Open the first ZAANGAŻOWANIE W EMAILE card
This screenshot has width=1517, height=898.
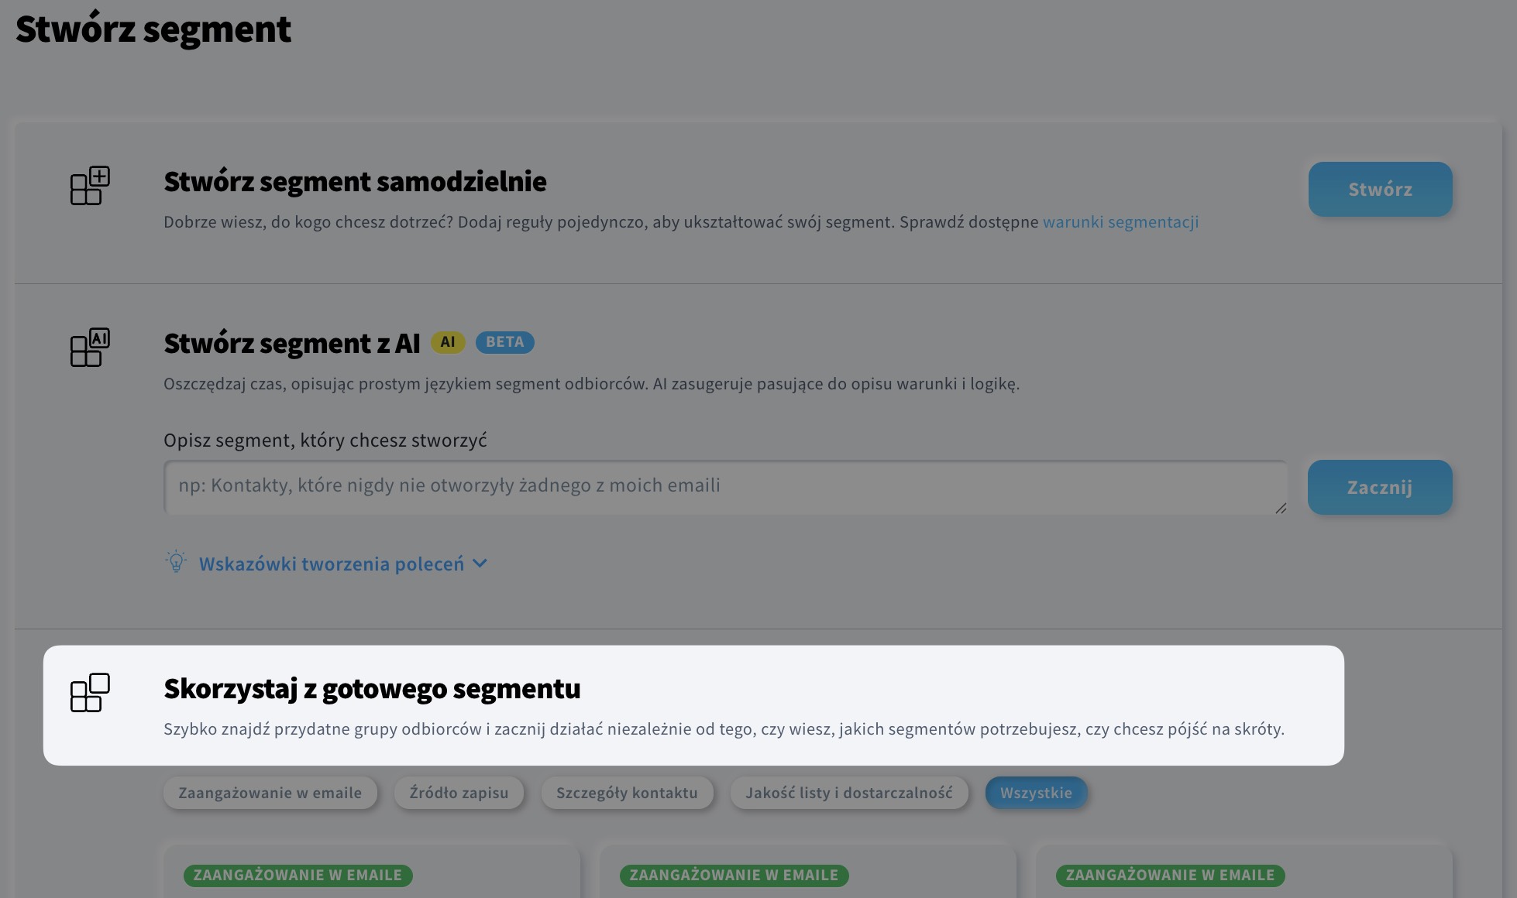click(299, 875)
